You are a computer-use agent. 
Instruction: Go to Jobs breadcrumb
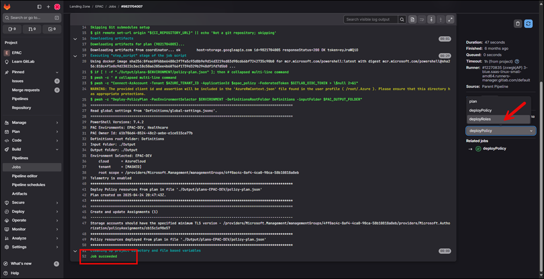point(112,7)
